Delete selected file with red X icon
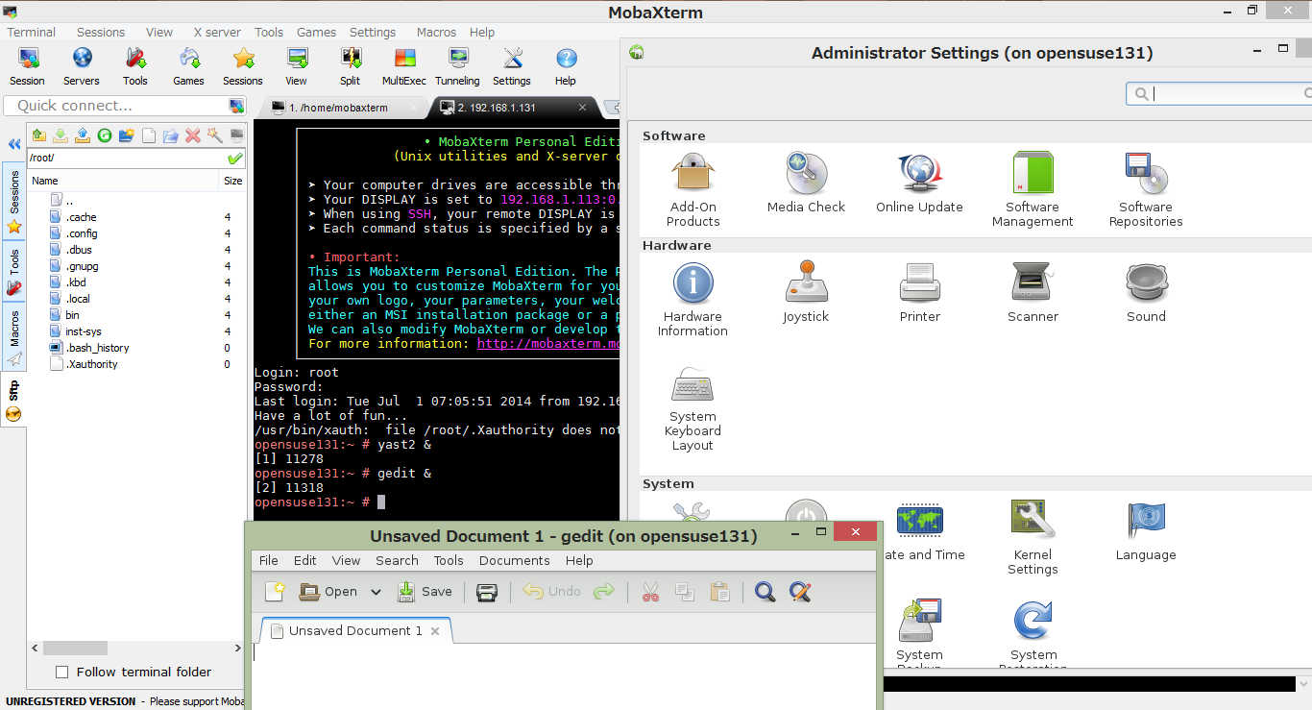 [x=193, y=135]
